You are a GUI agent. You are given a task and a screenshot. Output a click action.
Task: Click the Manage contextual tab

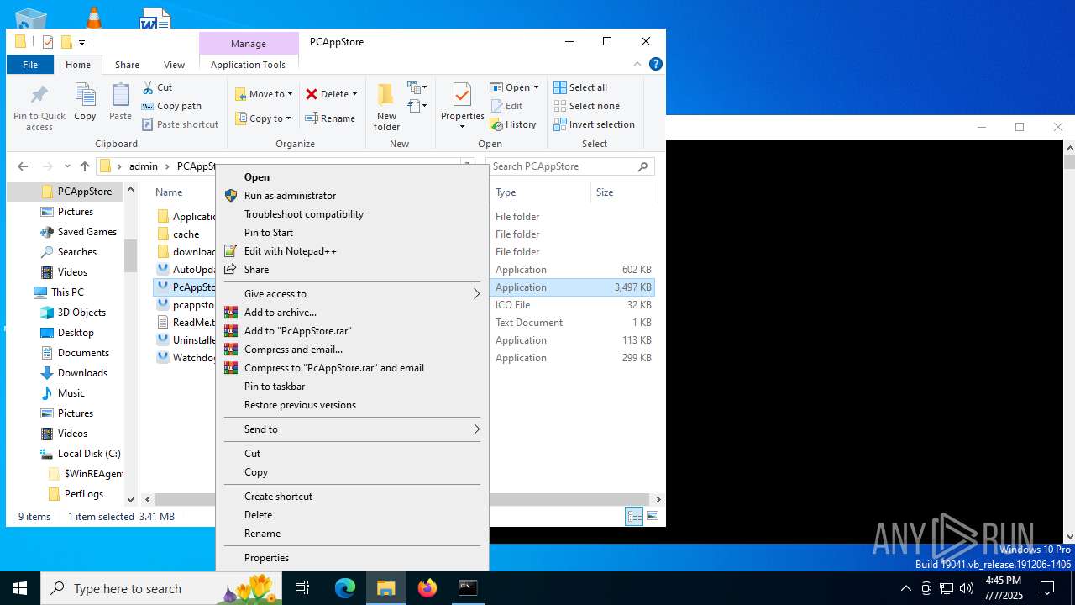(249, 44)
